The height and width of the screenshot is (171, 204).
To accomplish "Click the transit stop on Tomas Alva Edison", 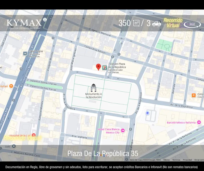I will click(x=112, y=57).
